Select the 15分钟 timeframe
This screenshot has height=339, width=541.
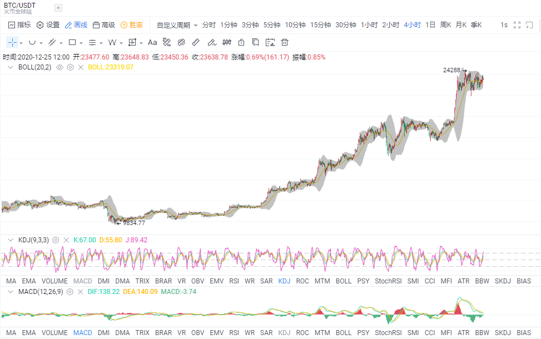point(320,25)
